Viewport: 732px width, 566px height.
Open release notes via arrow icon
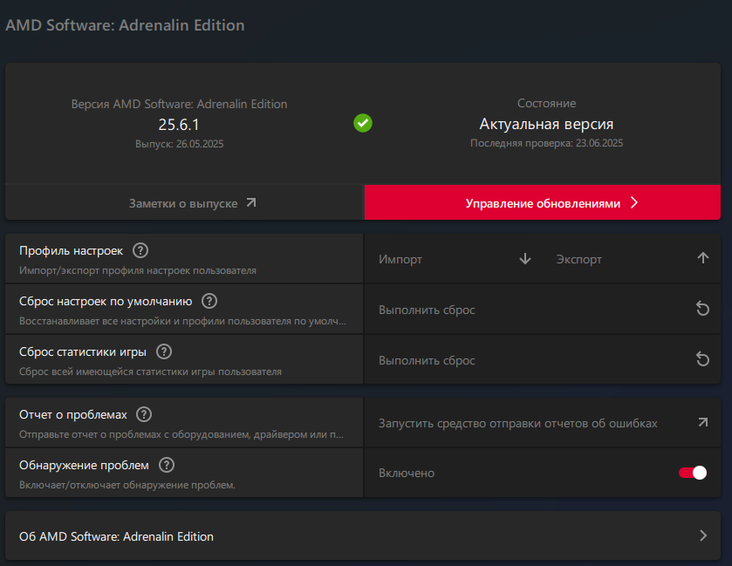click(x=251, y=203)
